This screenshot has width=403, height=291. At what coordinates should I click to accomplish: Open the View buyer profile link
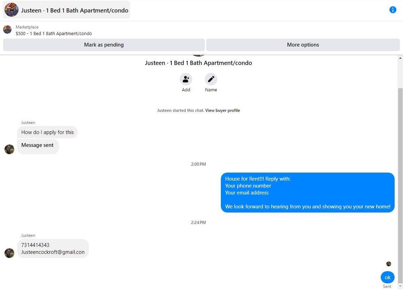pyautogui.click(x=222, y=110)
